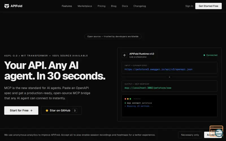Choose Necessary only cookies option
Image resolution: width=226 pixels, height=141 pixels.
pos(190,135)
